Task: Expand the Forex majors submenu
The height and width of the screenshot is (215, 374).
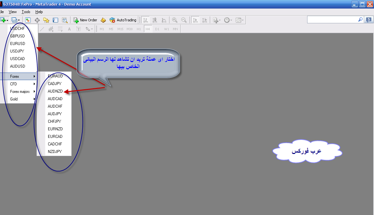Action: click(18, 92)
